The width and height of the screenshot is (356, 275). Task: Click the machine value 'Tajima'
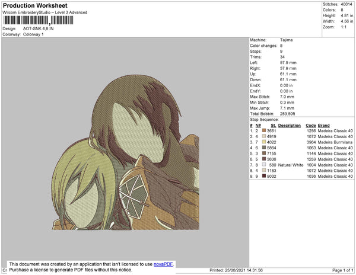tap(287, 40)
